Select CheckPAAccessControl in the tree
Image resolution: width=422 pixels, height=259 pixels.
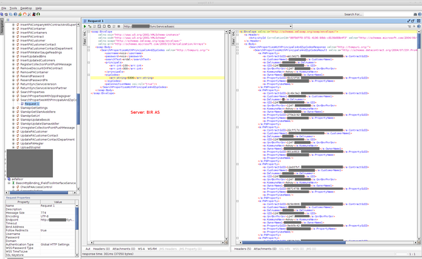[36, 187]
